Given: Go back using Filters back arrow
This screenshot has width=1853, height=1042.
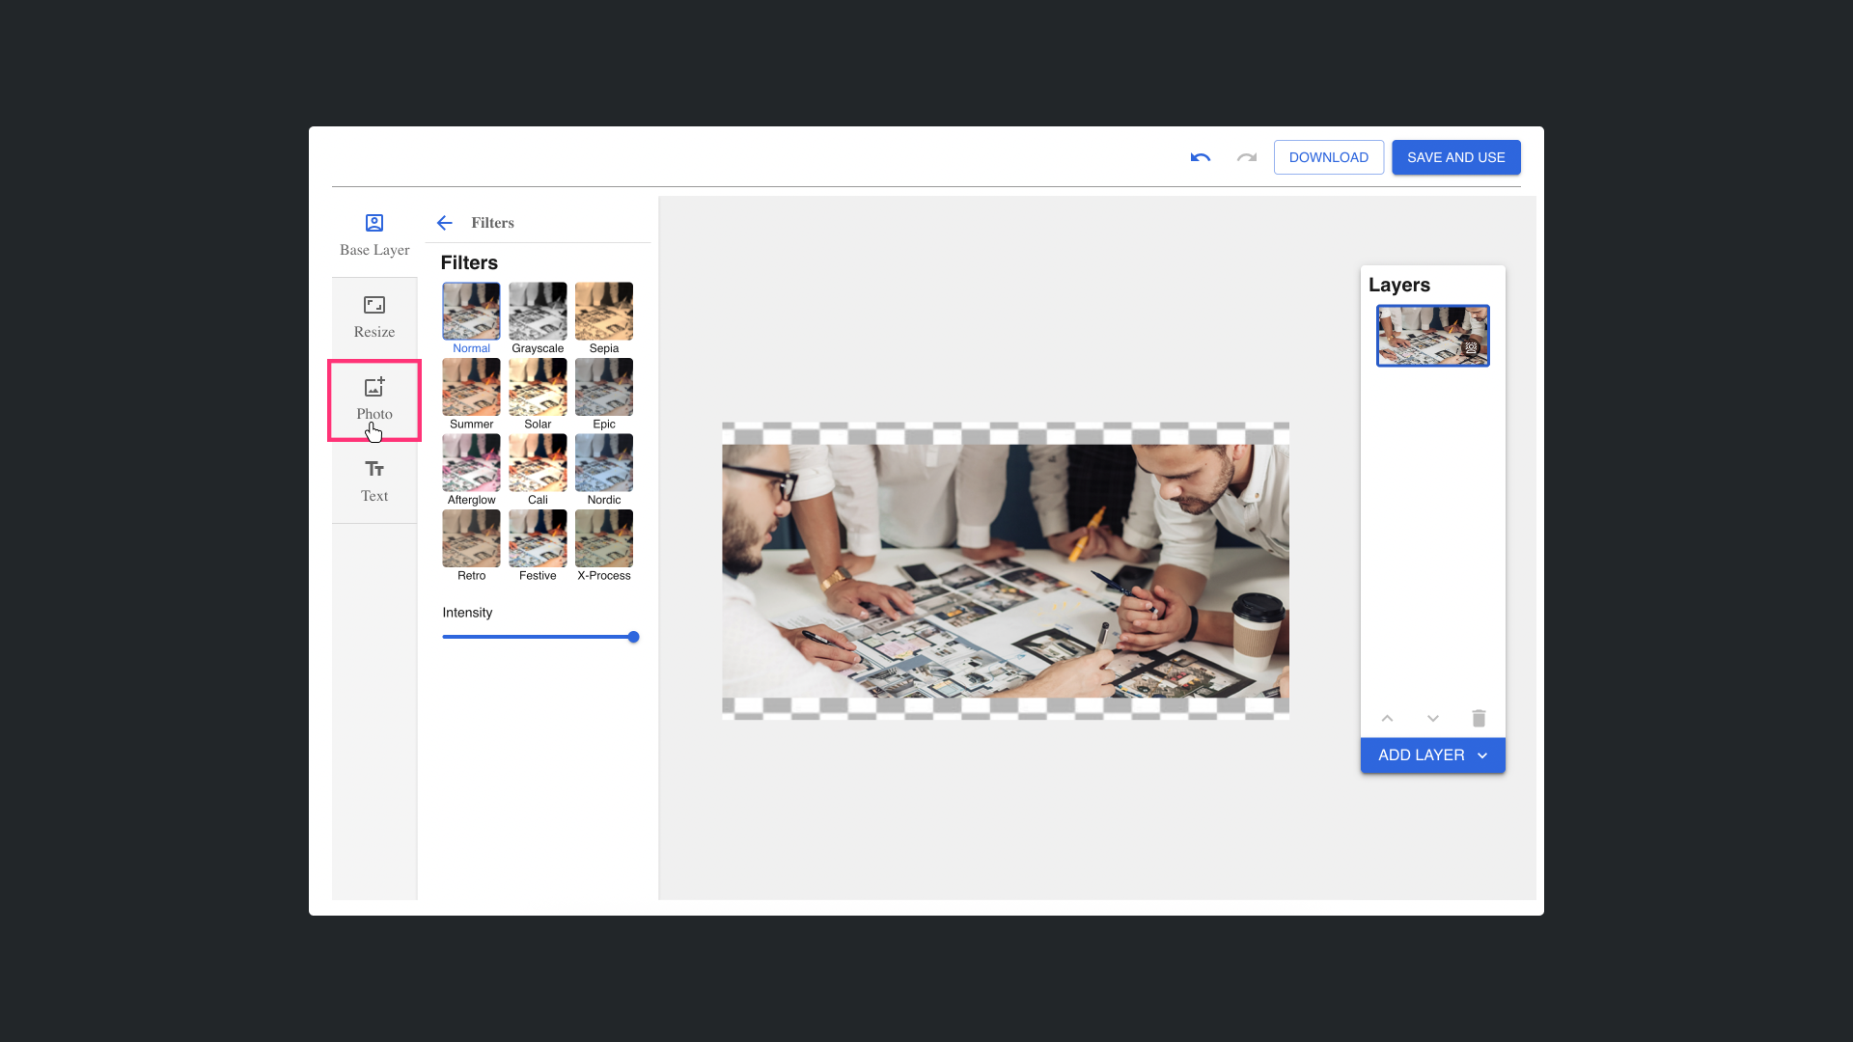Looking at the screenshot, I should (444, 223).
